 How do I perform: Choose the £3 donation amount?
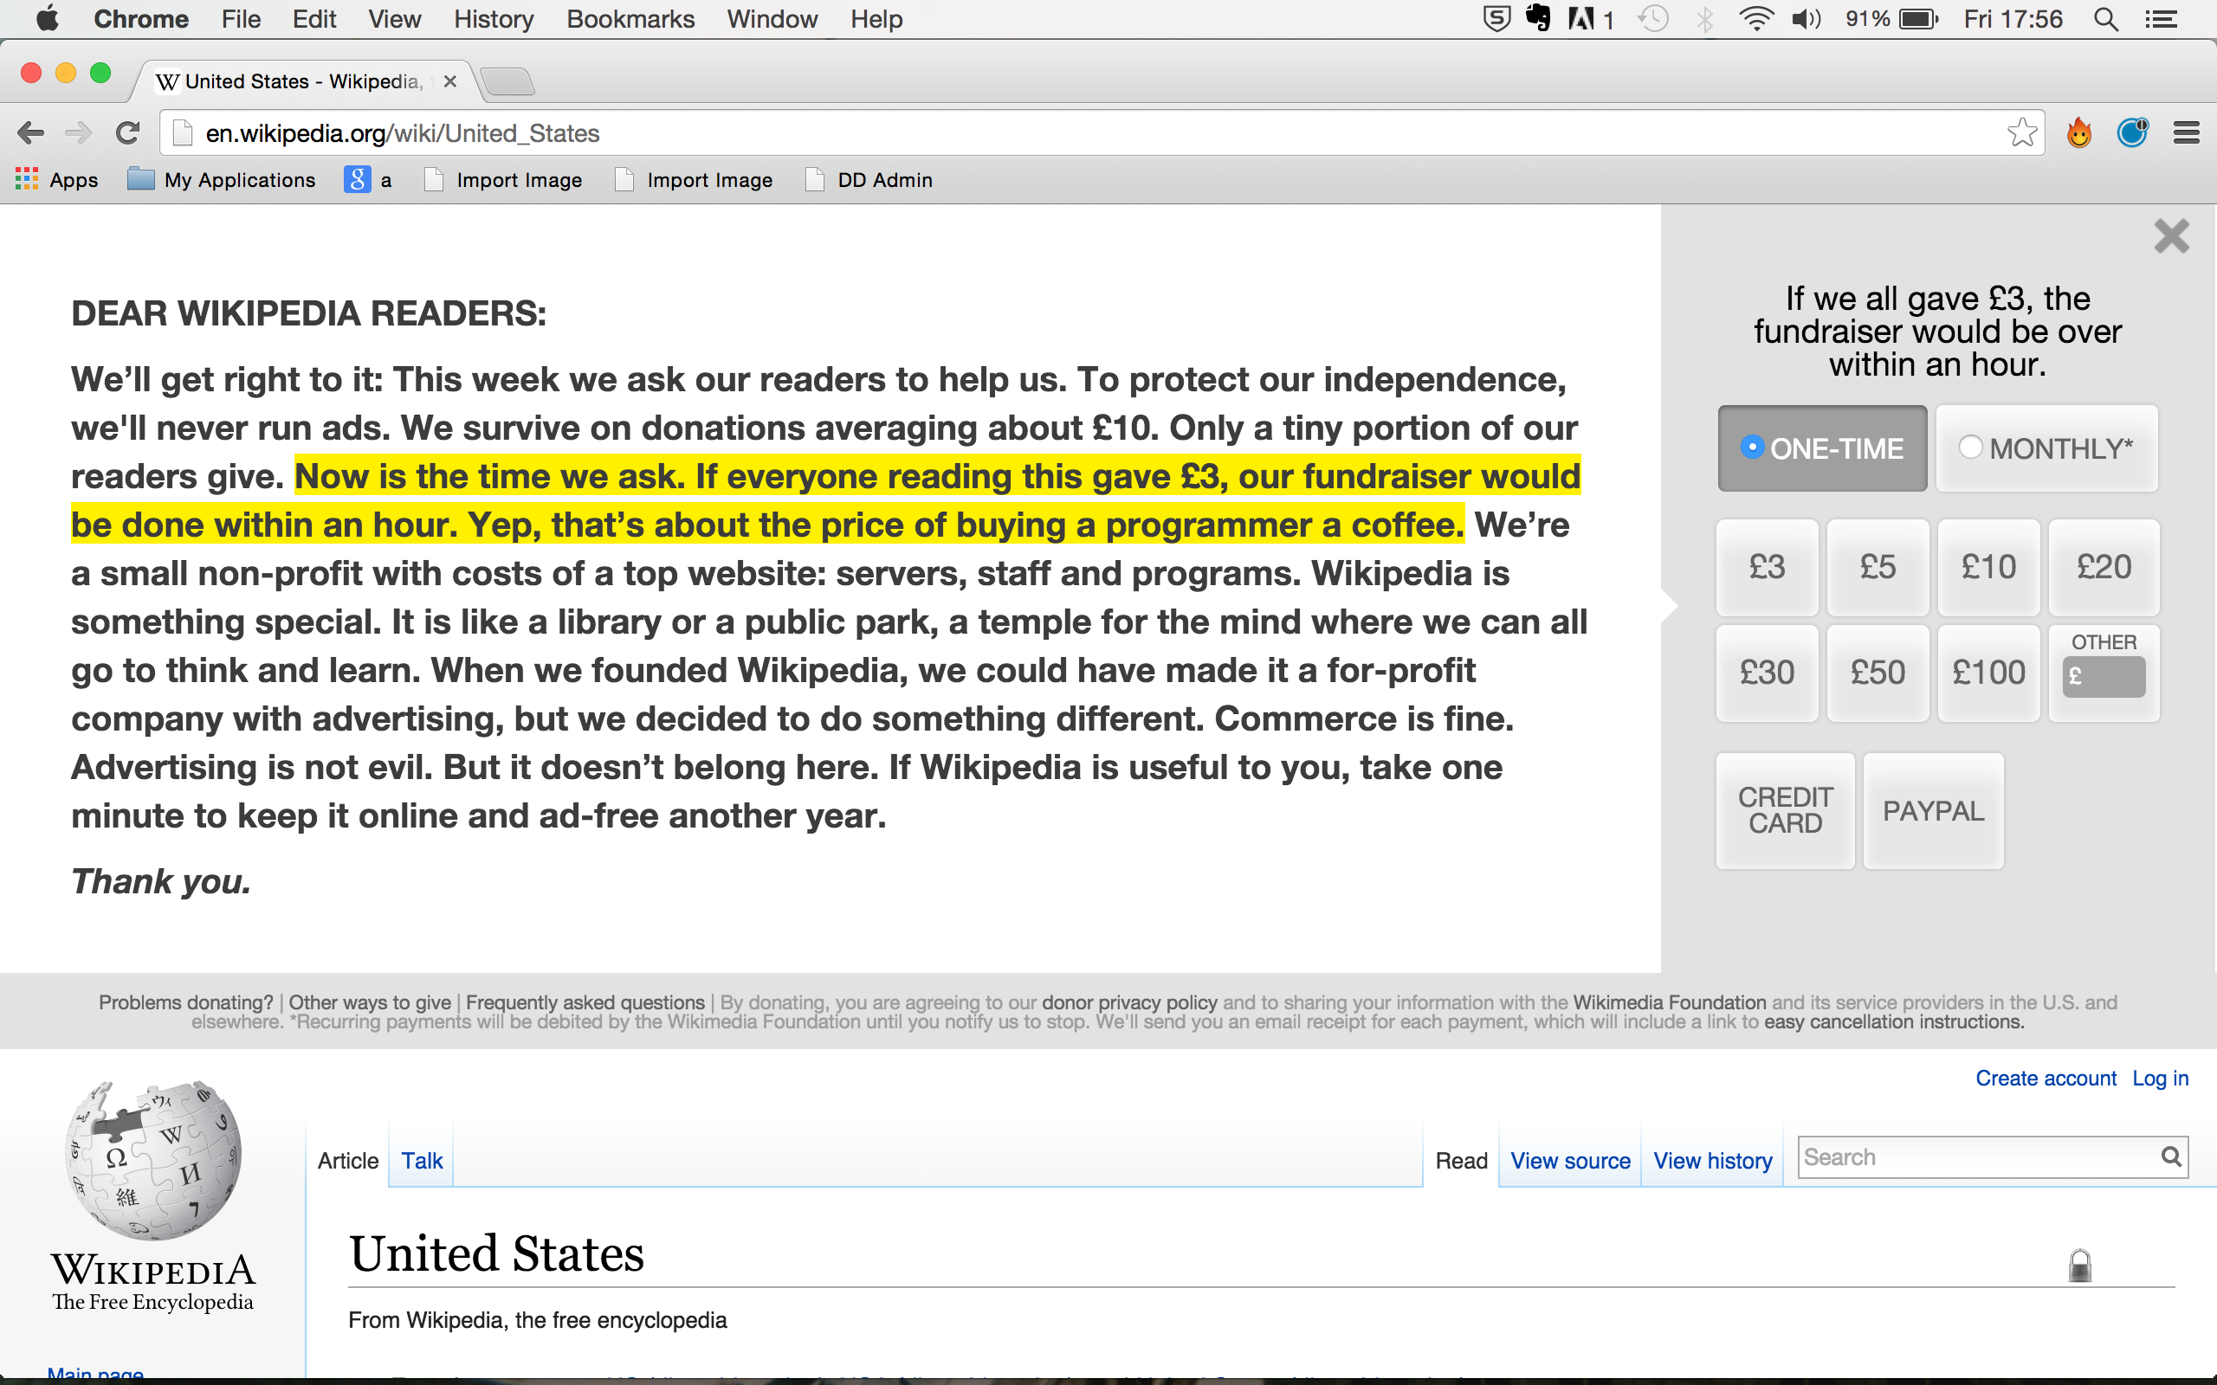(1768, 567)
